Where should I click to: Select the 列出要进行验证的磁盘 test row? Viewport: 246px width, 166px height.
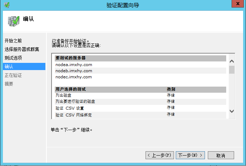pyautogui.click(x=140, y=101)
